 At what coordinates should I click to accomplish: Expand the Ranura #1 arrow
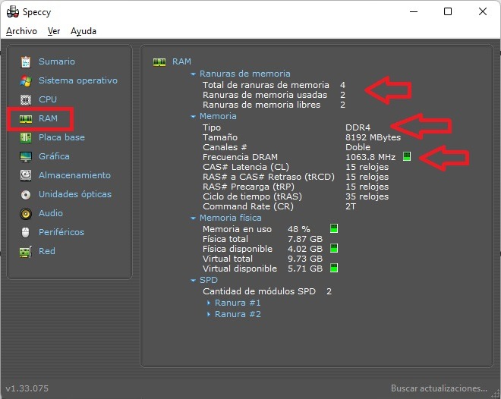pos(209,303)
